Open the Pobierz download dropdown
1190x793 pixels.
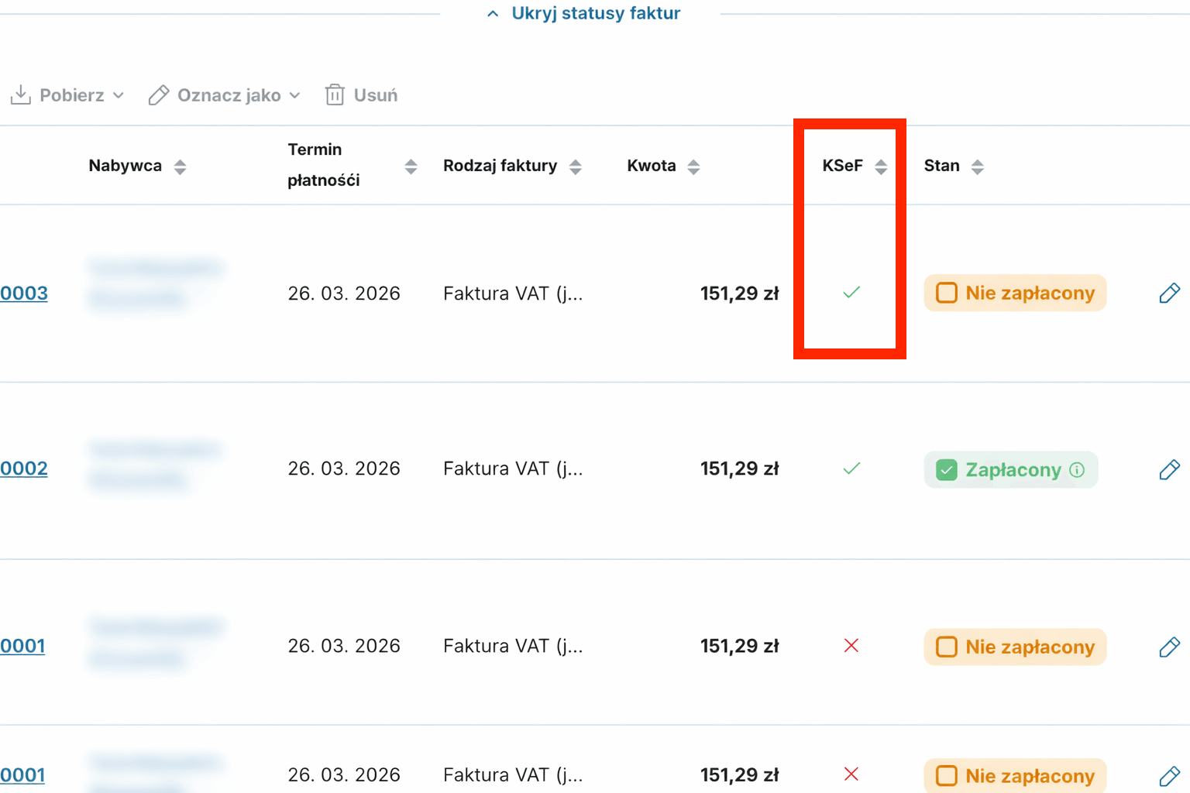[x=67, y=95]
